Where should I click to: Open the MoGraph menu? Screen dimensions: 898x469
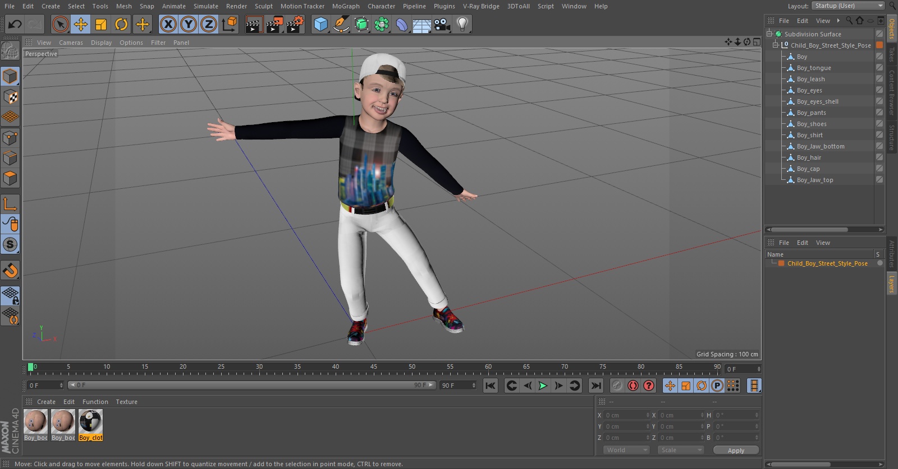point(346,6)
